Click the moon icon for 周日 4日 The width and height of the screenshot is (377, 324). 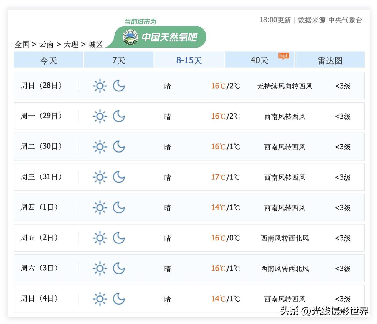click(x=119, y=299)
